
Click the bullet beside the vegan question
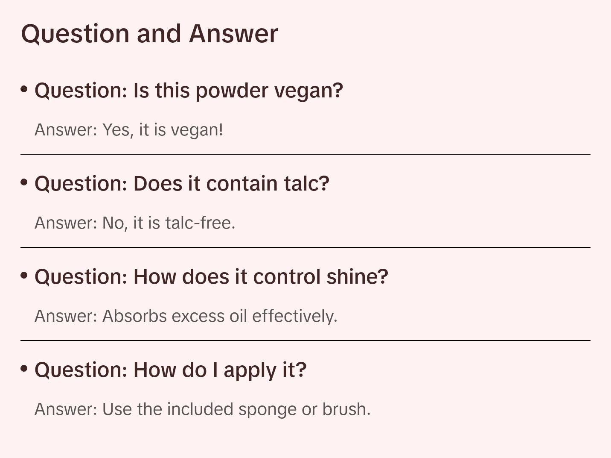coord(24,89)
